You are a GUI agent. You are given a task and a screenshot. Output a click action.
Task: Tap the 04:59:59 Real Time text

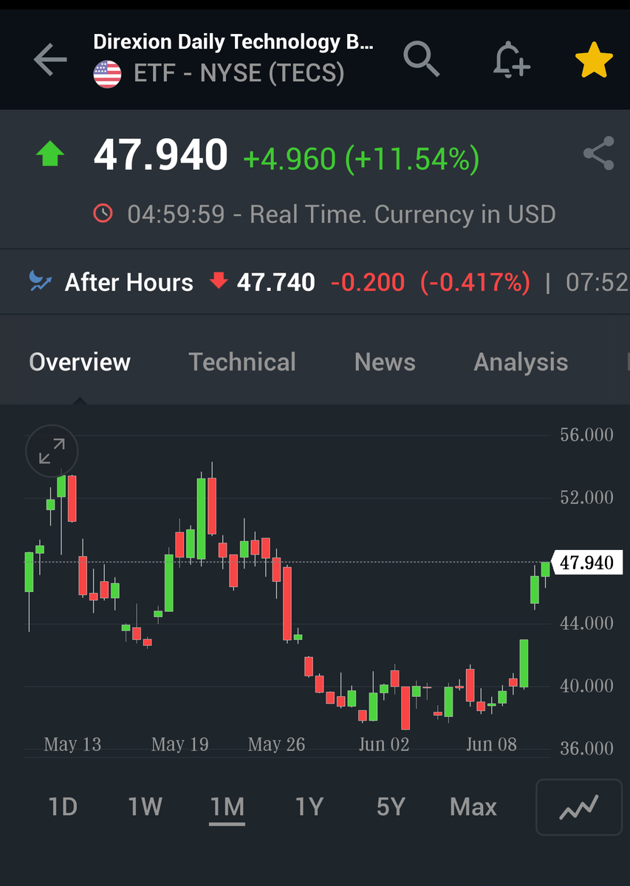(341, 214)
